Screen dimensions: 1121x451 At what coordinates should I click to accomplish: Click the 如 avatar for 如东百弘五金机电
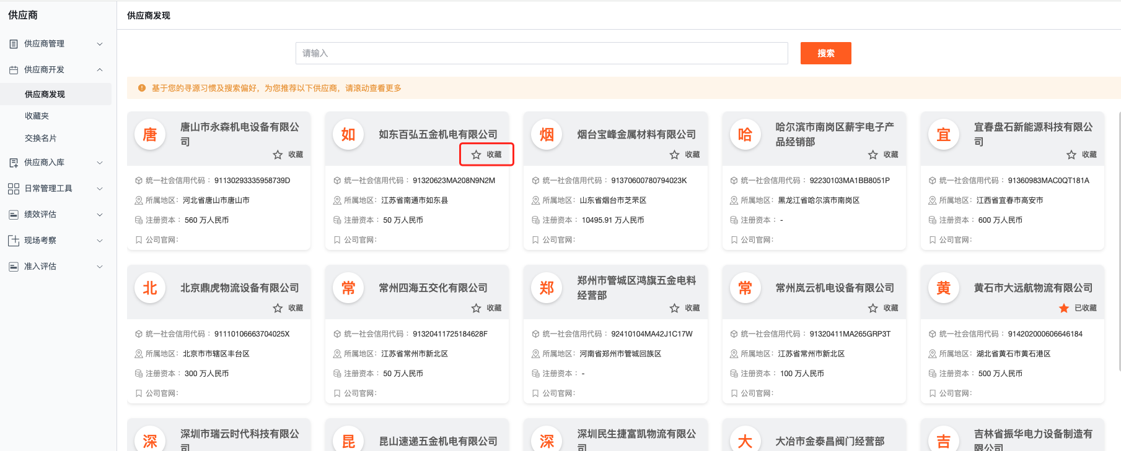pos(348,134)
